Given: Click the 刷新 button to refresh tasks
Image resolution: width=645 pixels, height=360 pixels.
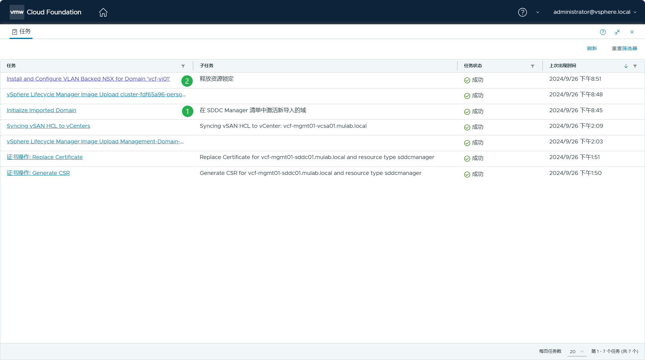Looking at the screenshot, I should pos(592,48).
